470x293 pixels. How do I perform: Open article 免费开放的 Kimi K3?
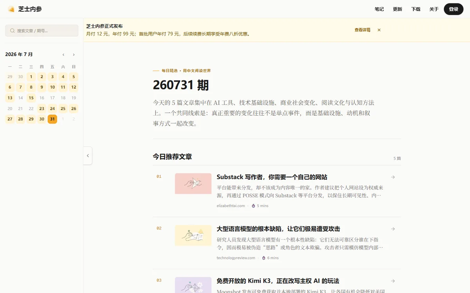pyautogui.click(x=278, y=281)
